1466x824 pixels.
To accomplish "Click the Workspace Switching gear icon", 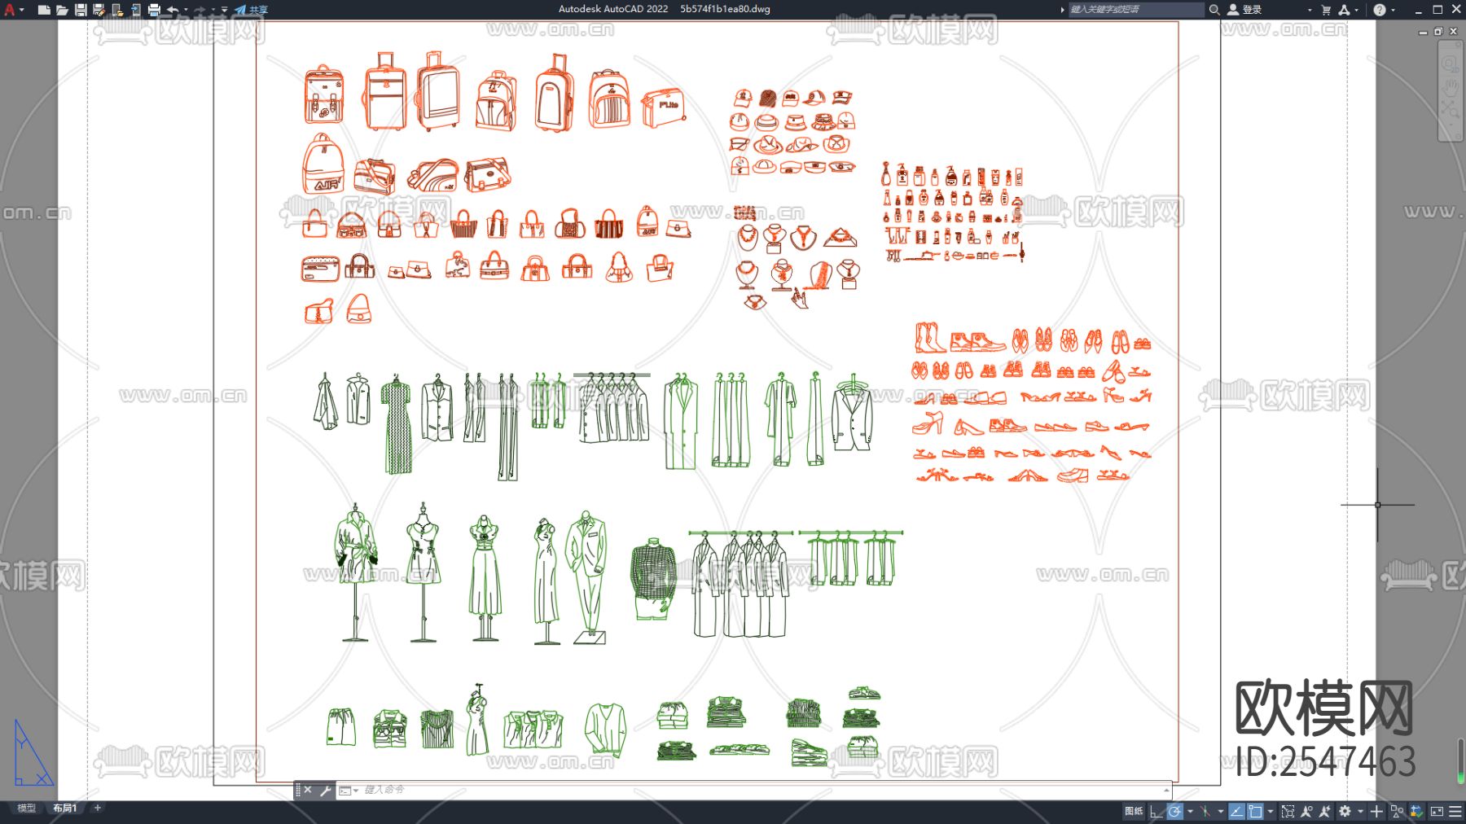I will coord(1345,811).
